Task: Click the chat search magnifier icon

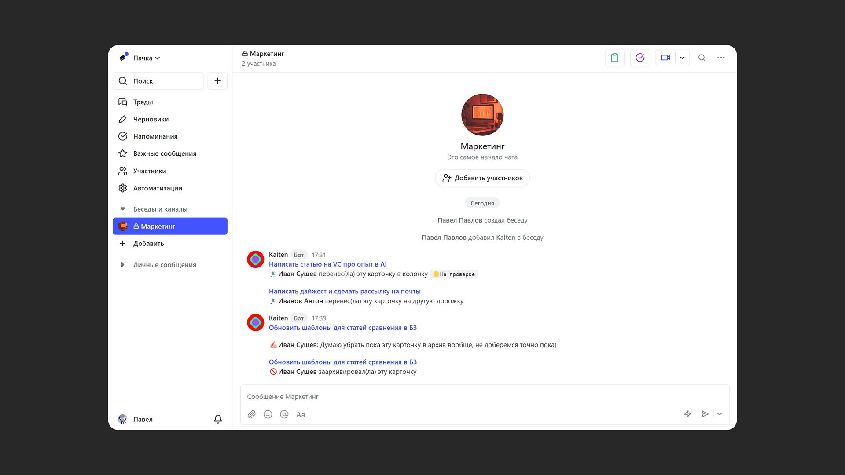Action: coord(702,58)
